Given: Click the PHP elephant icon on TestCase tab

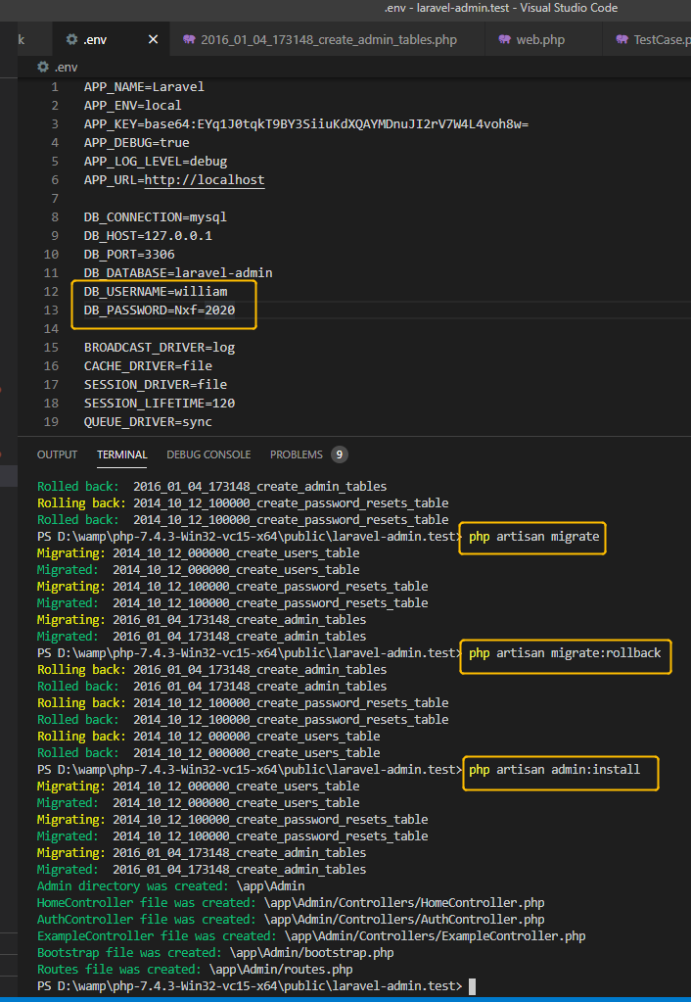Looking at the screenshot, I should tap(622, 39).
